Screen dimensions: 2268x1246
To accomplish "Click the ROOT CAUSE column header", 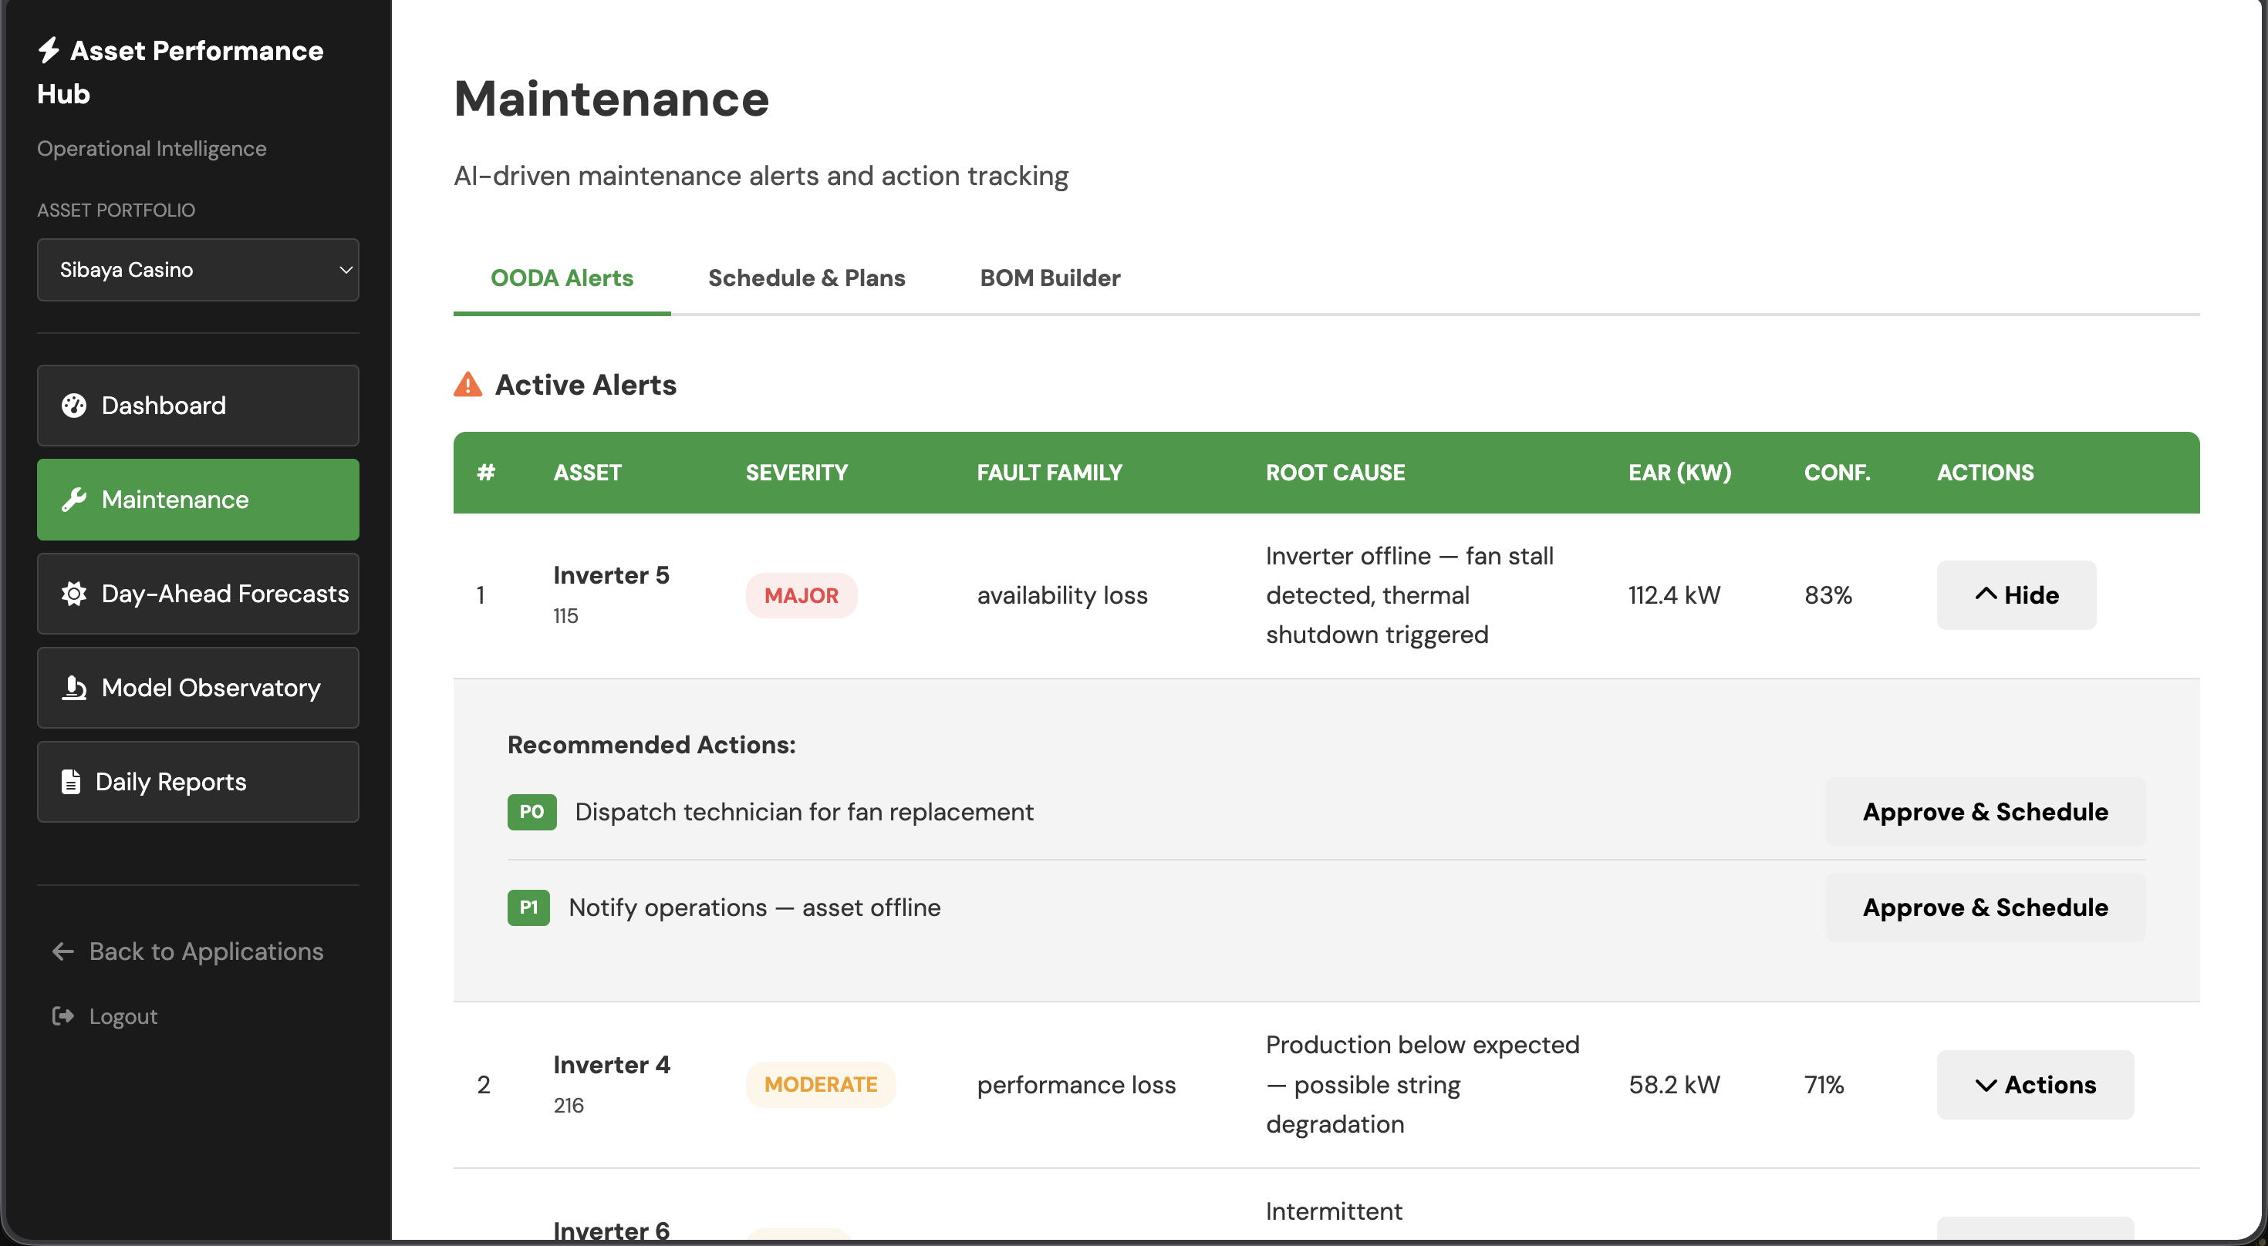I will point(1335,473).
